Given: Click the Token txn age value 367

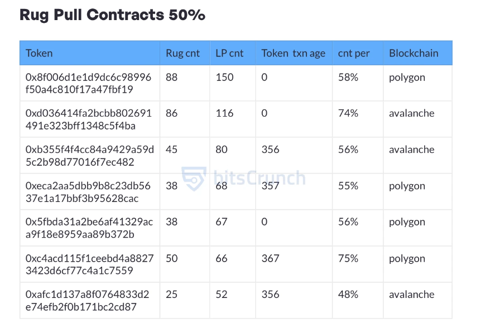Looking at the screenshot, I should [270, 258].
